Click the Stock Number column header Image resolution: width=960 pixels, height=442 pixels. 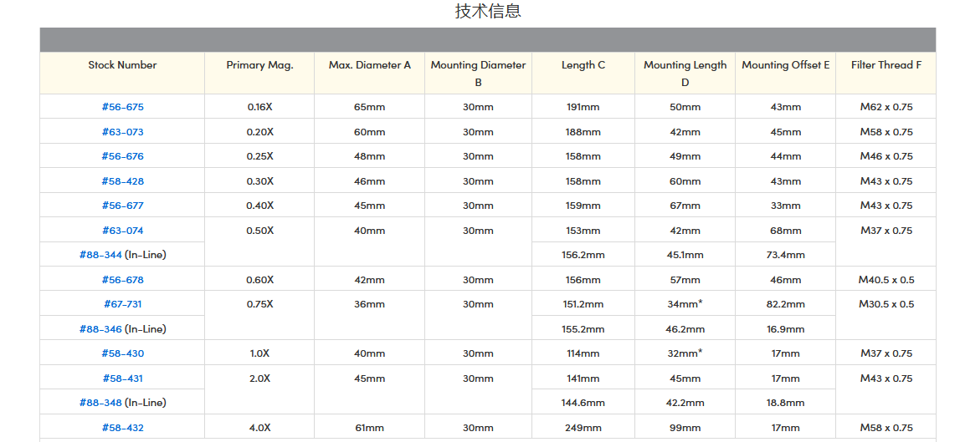(x=122, y=65)
